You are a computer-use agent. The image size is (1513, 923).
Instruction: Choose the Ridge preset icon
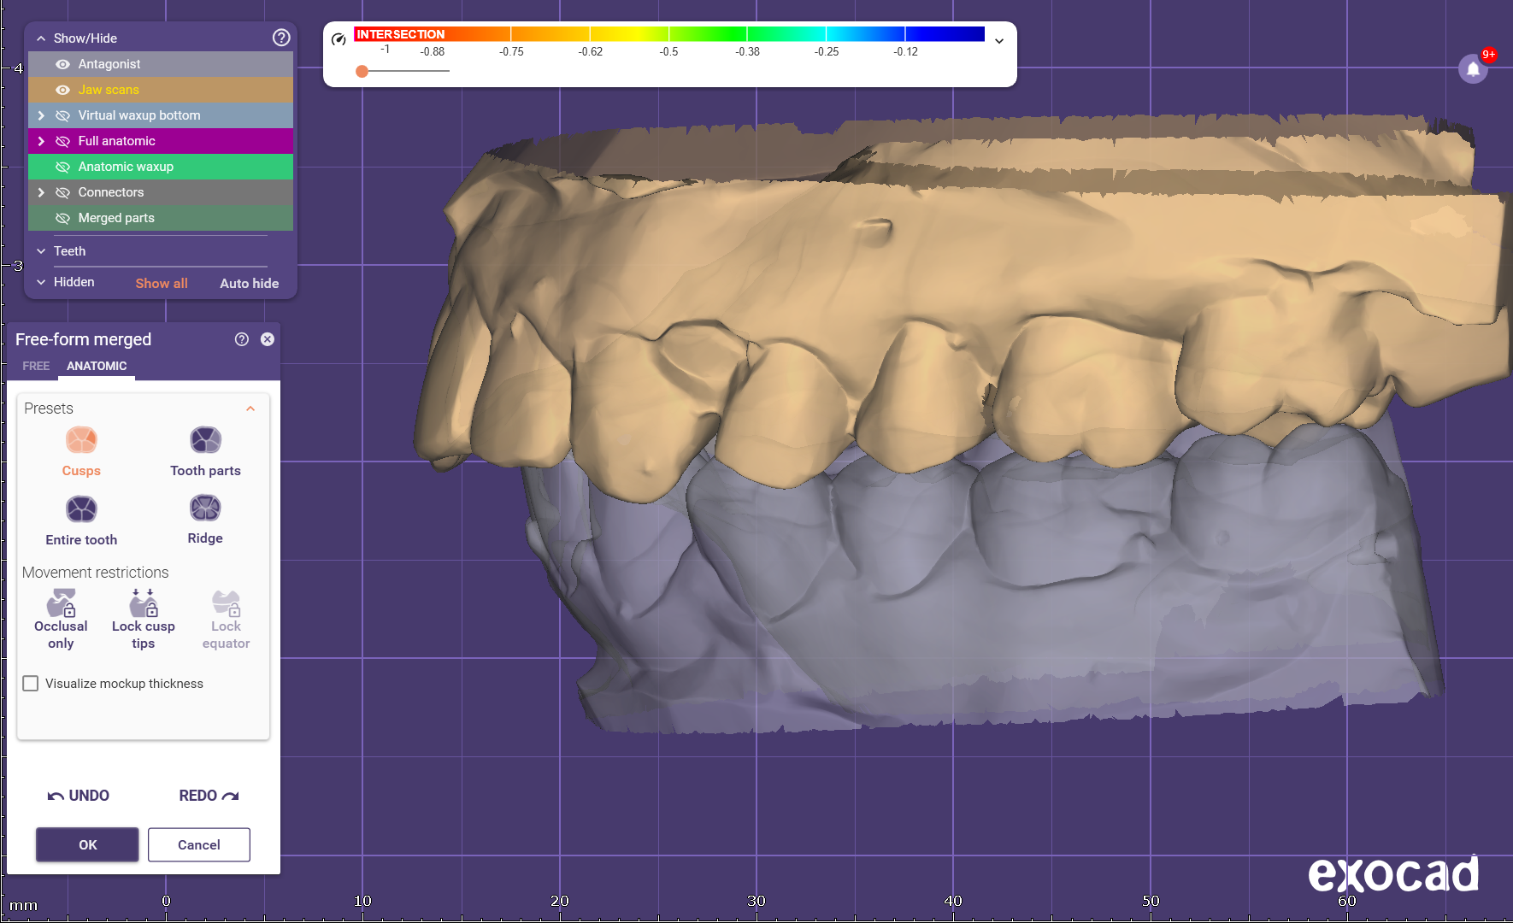tap(205, 509)
